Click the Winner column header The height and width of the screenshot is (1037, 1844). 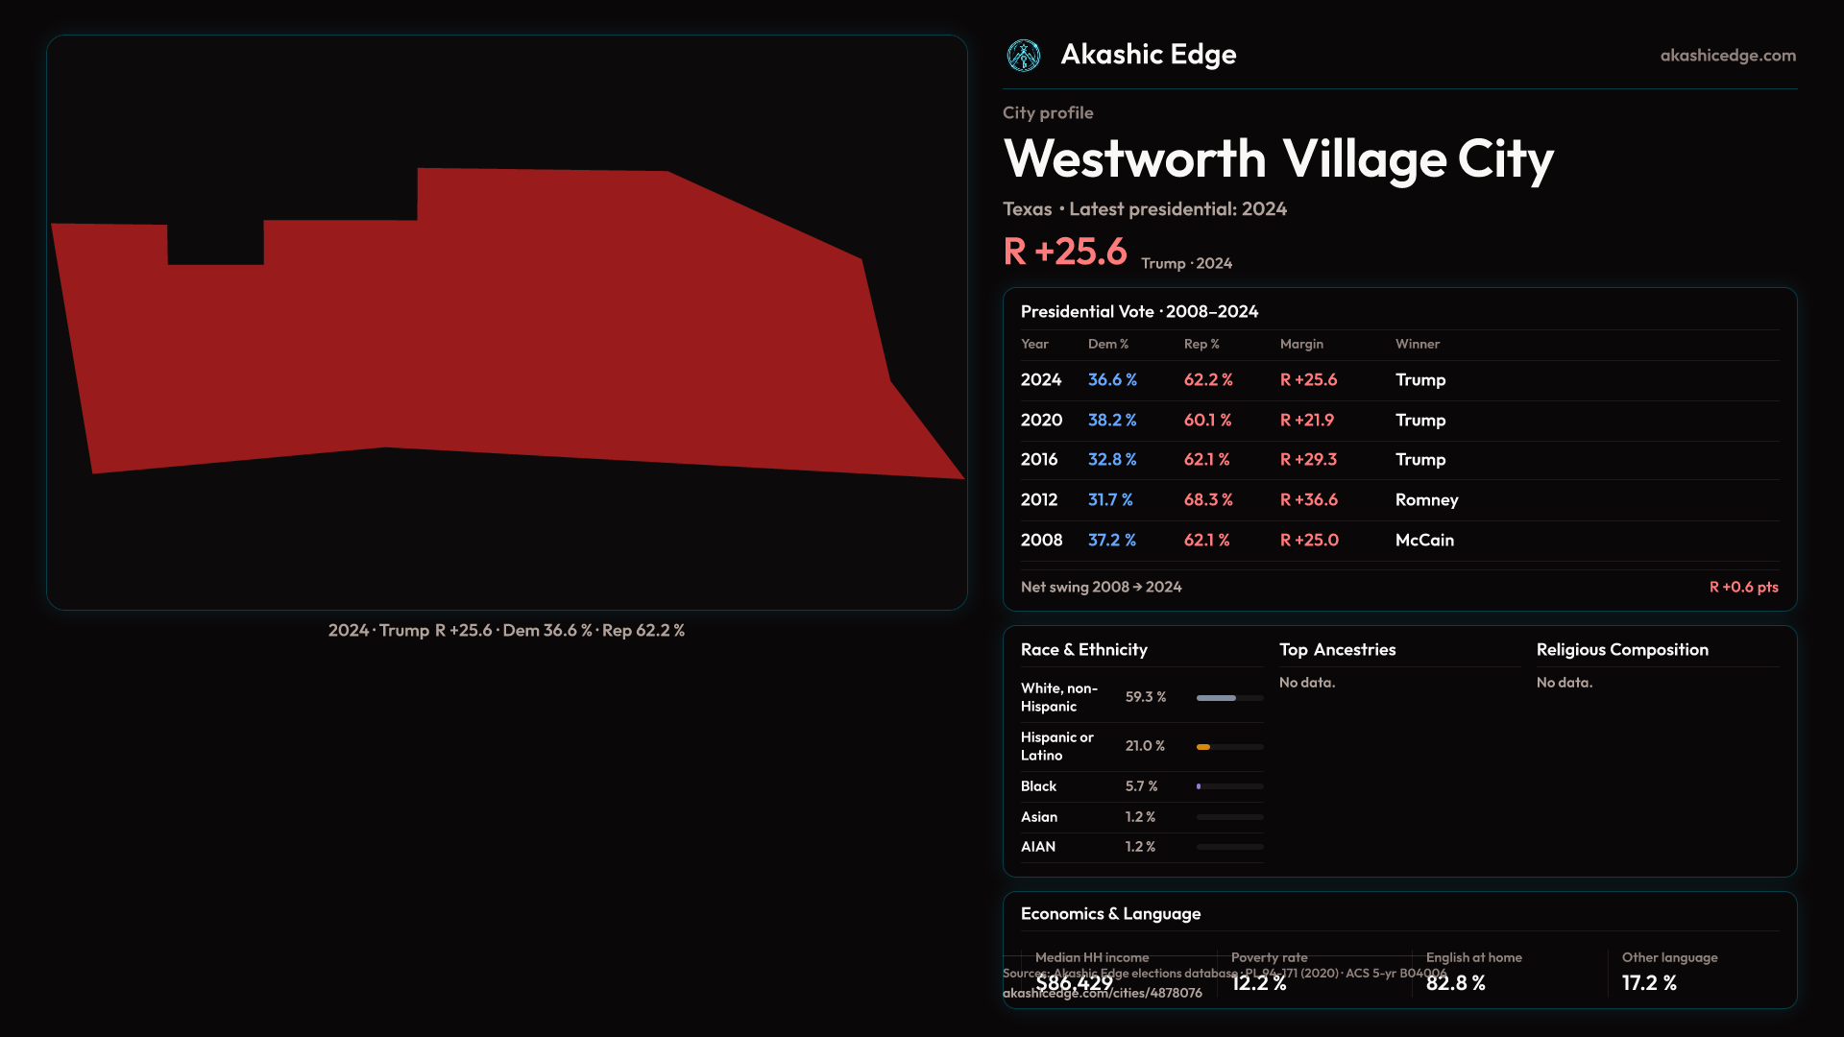(x=1417, y=344)
